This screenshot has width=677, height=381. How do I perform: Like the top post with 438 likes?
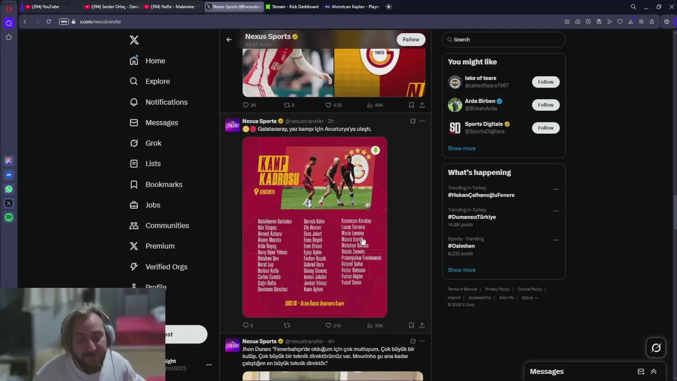(x=333, y=105)
